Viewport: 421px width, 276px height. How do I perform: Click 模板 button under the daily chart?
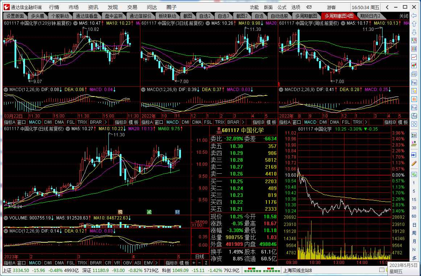point(184,263)
